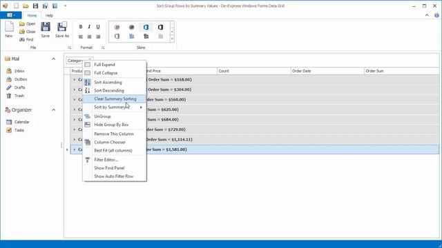Click the Unit Price column header

pos(182,71)
